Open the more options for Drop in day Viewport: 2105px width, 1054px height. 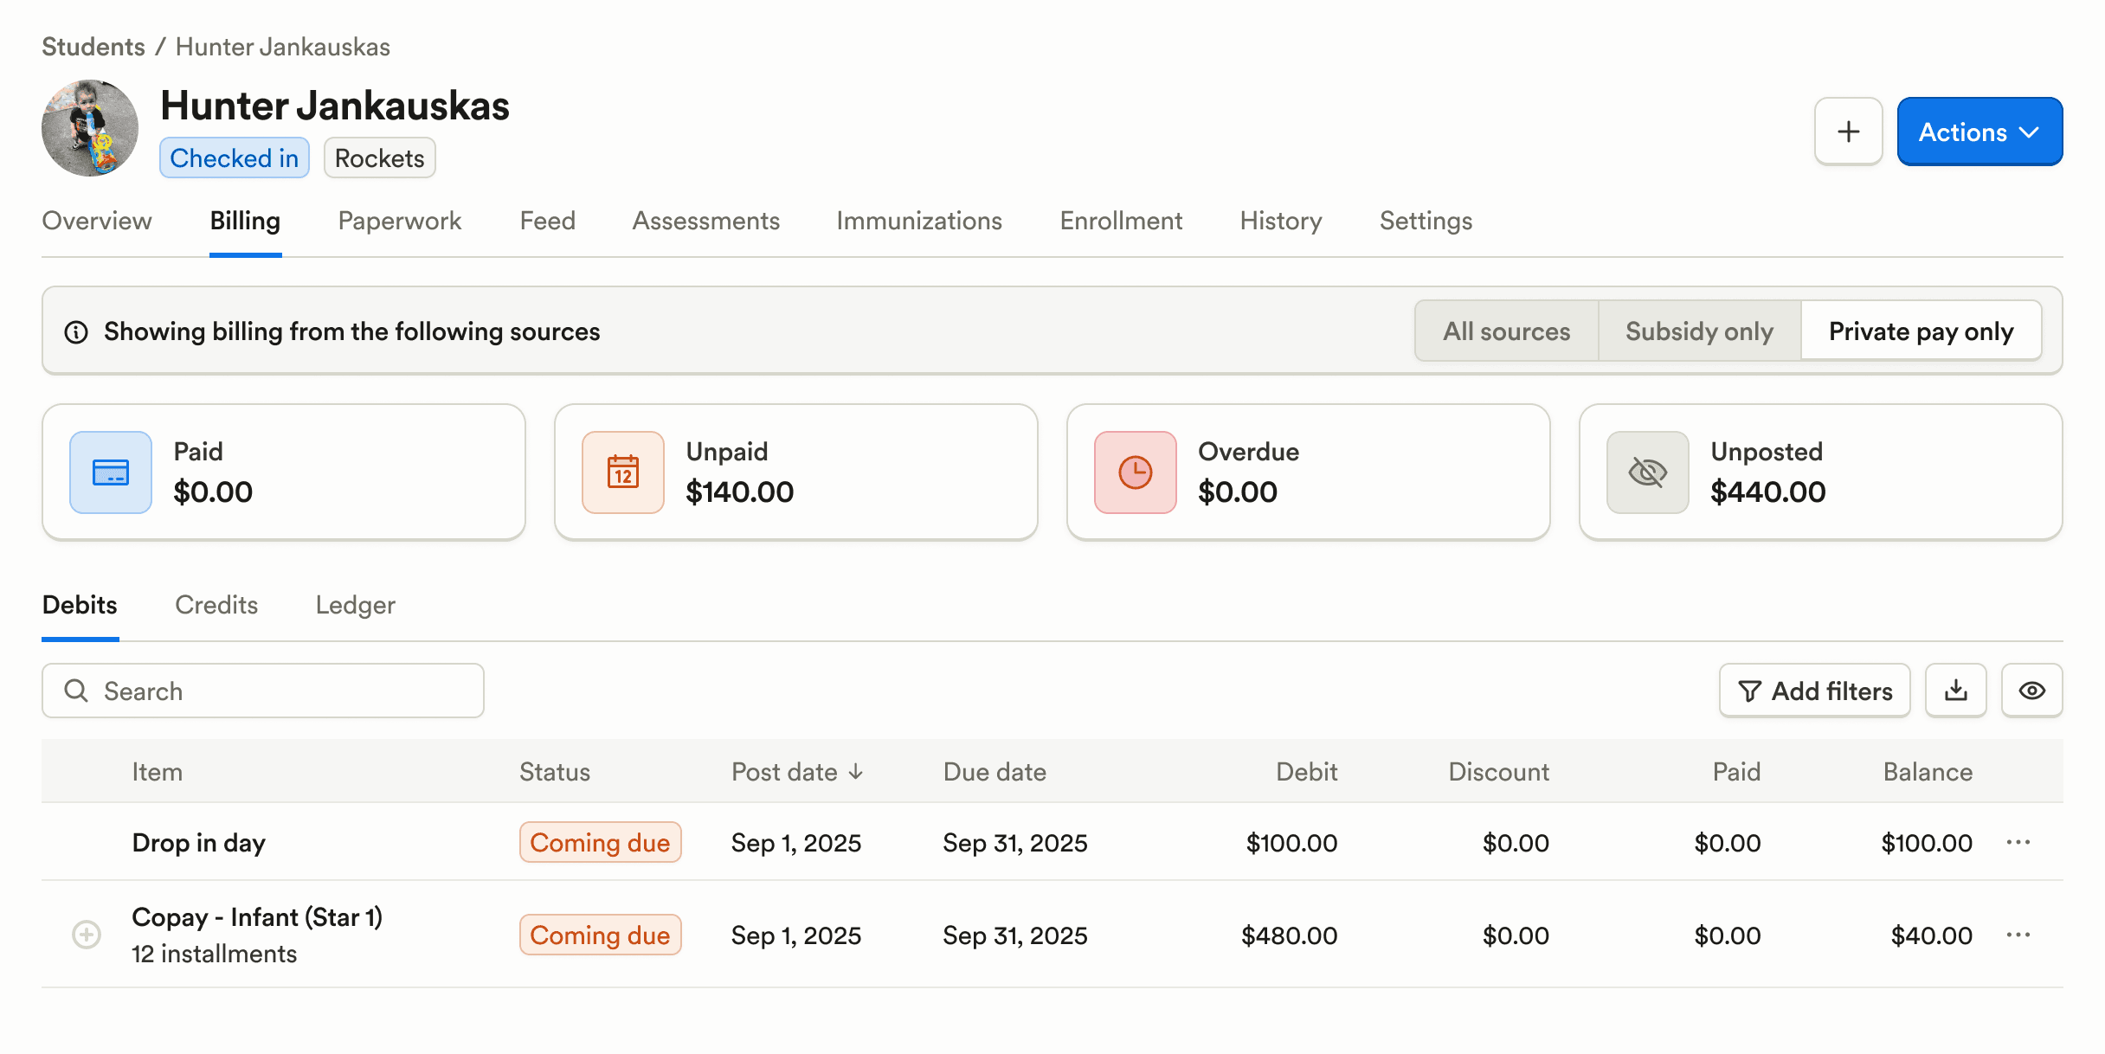[x=2018, y=843]
